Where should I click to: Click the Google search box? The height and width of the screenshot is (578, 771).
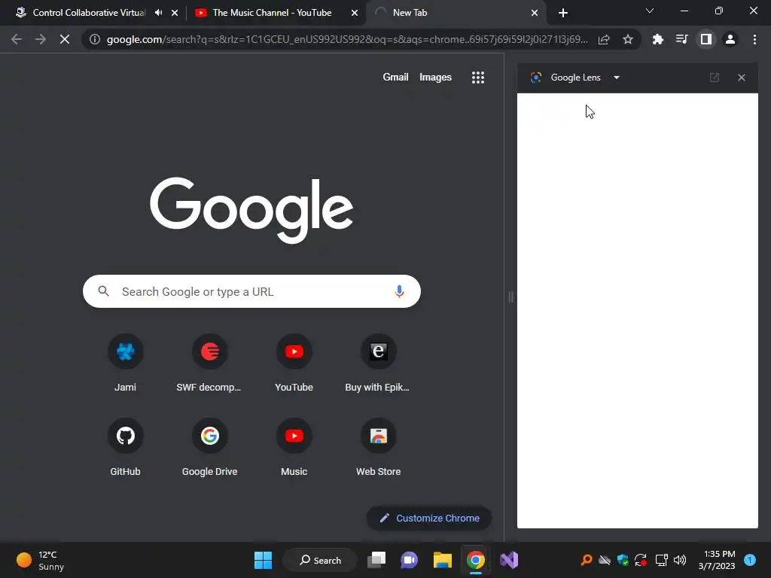[251, 291]
